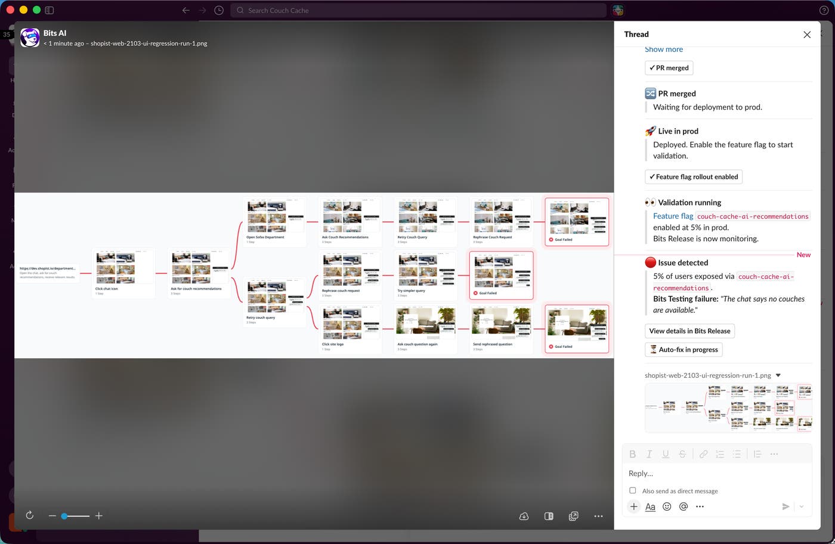Go back in history
The height and width of the screenshot is (544, 835).
(186, 10)
